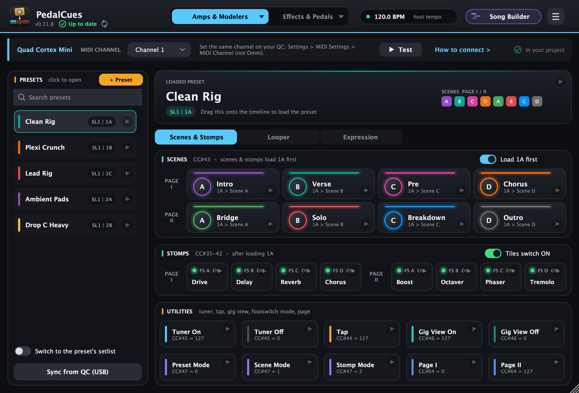This screenshot has height=393, width=579.
Task: Click the + Preset button
Action: (121, 80)
